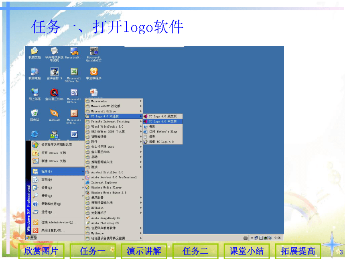Choose 打开 Office 文档 in Start menu

(58, 153)
